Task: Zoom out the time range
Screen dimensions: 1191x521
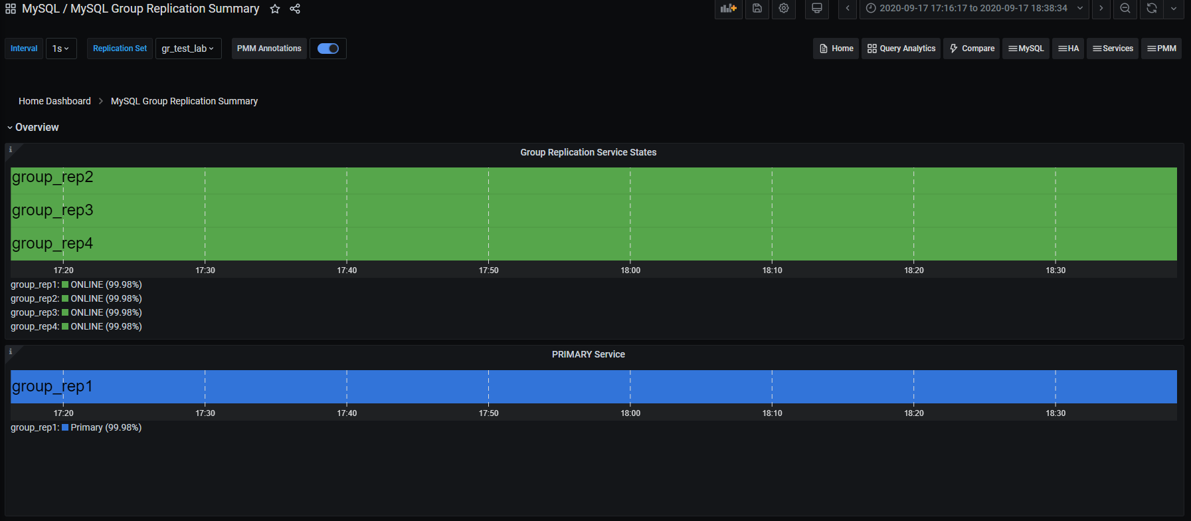Action: (1125, 9)
